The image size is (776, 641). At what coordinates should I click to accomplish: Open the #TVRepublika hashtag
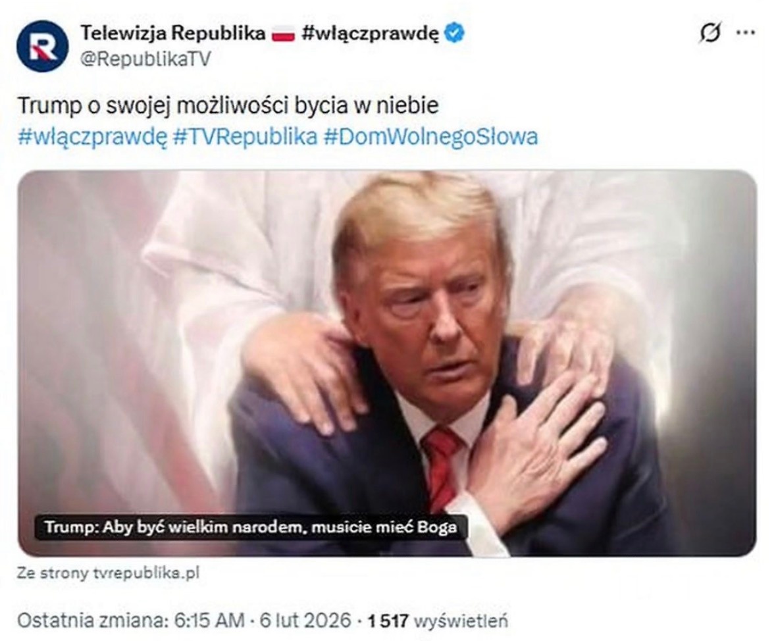pos(246,137)
